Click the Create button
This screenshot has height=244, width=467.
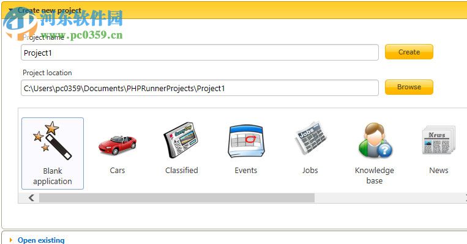pyautogui.click(x=409, y=52)
